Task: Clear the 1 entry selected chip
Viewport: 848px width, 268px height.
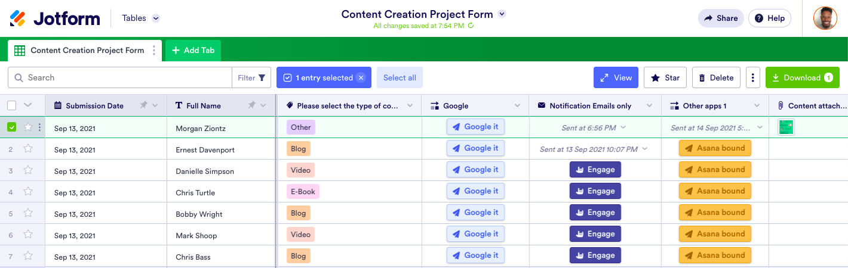Action: 361,77
